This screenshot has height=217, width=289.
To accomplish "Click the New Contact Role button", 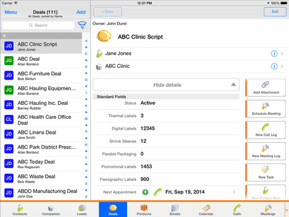I will pos(266,192).
